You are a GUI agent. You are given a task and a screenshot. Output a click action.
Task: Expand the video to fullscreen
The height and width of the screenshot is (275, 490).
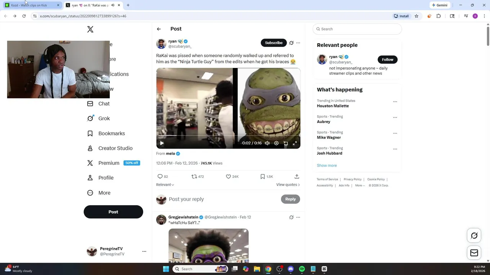[x=295, y=143]
